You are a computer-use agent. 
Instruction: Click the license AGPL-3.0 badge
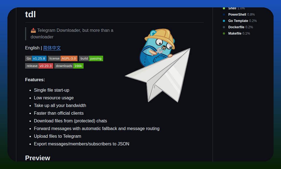click(63, 58)
